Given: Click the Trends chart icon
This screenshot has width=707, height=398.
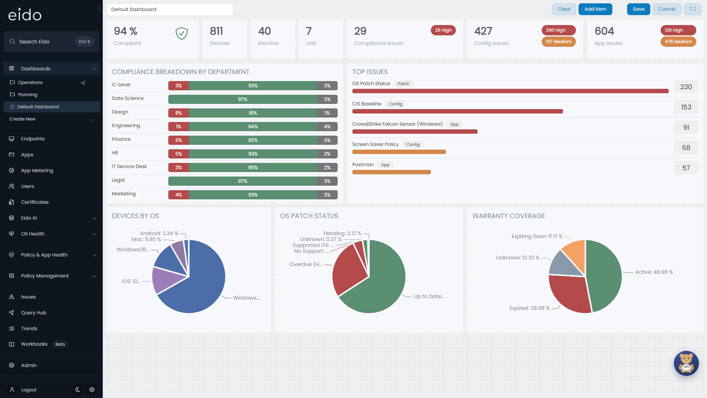Looking at the screenshot, I should coord(11,329).
